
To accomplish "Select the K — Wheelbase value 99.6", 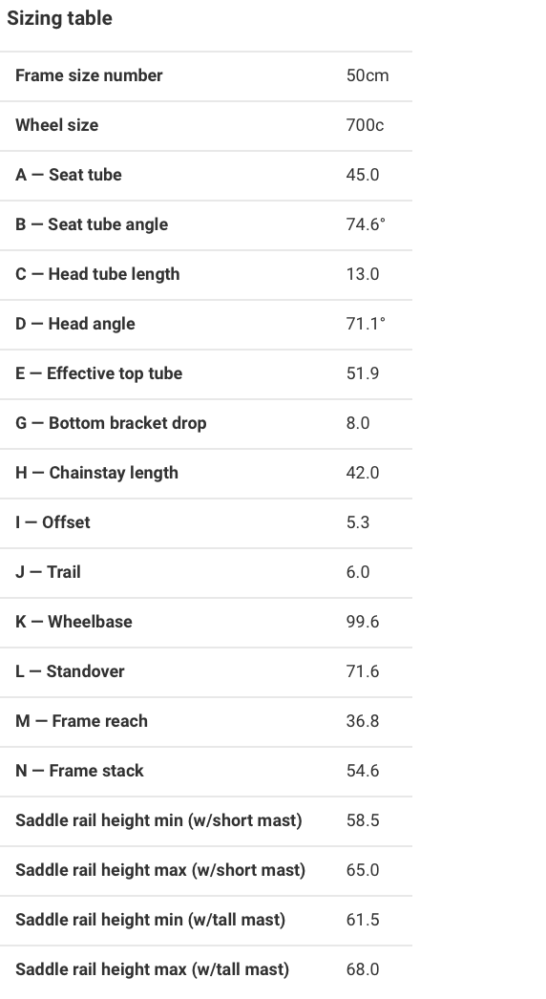I will pos(363,622).
